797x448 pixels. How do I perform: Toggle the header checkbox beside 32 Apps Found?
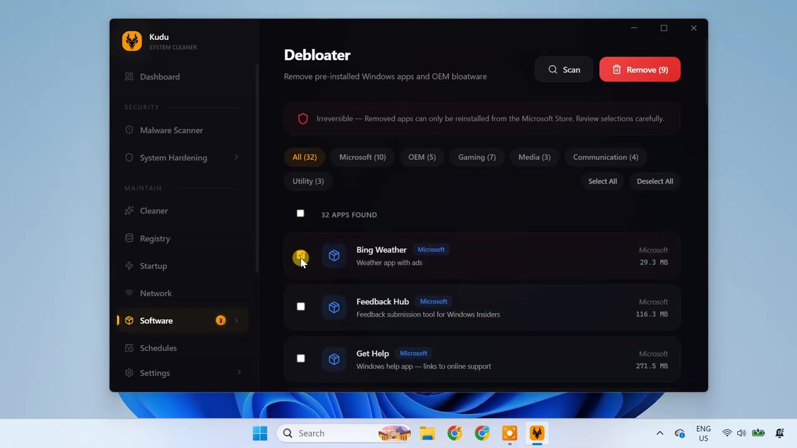click(300, 213)
